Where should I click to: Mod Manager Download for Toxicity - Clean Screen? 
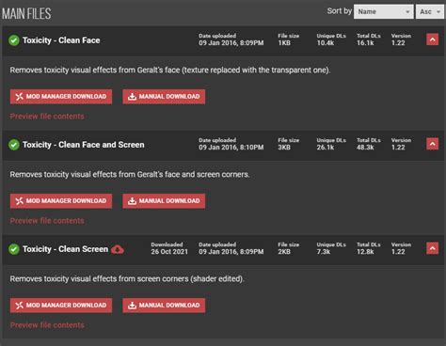tap(61, 305)
